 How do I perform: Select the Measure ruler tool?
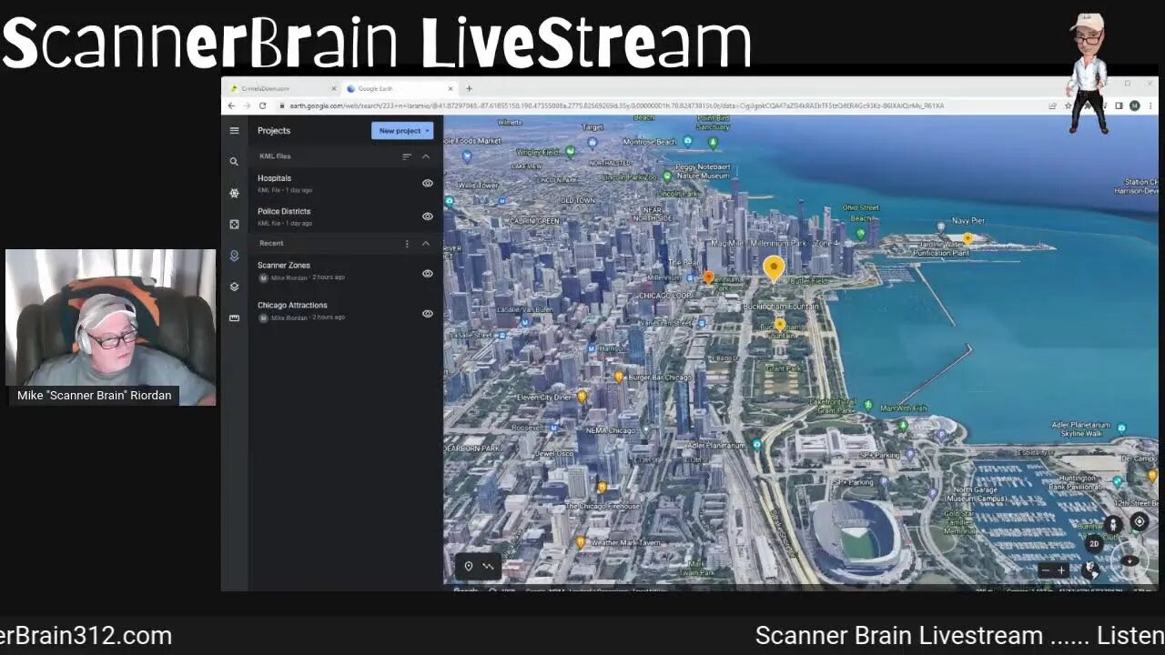point(234,317)
